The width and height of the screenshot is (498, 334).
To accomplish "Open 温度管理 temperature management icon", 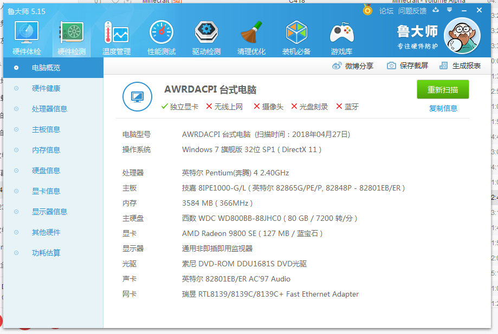I will click(x=117, y=37).
